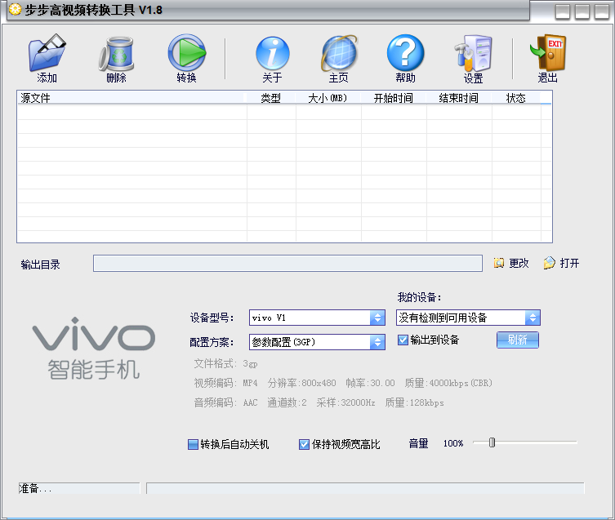
Task: Click the 删除 (Delete) recycle bin icon
Action: click(116, 54)
